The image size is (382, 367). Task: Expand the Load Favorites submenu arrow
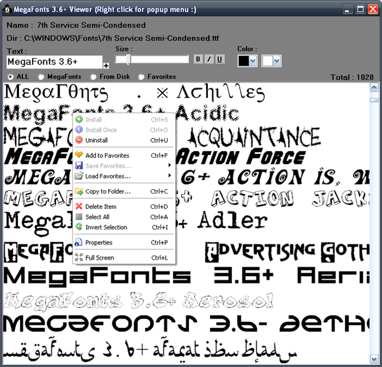click(x=170, y=176)
